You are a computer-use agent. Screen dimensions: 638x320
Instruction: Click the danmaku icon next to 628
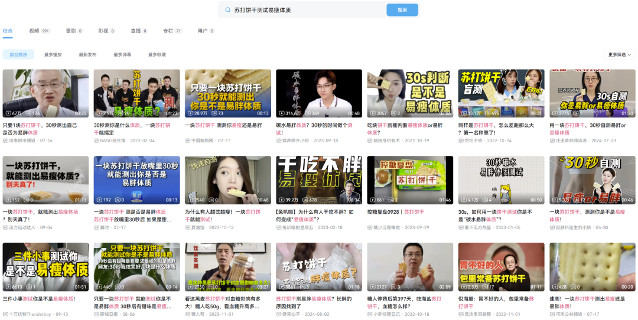point(305,200)
